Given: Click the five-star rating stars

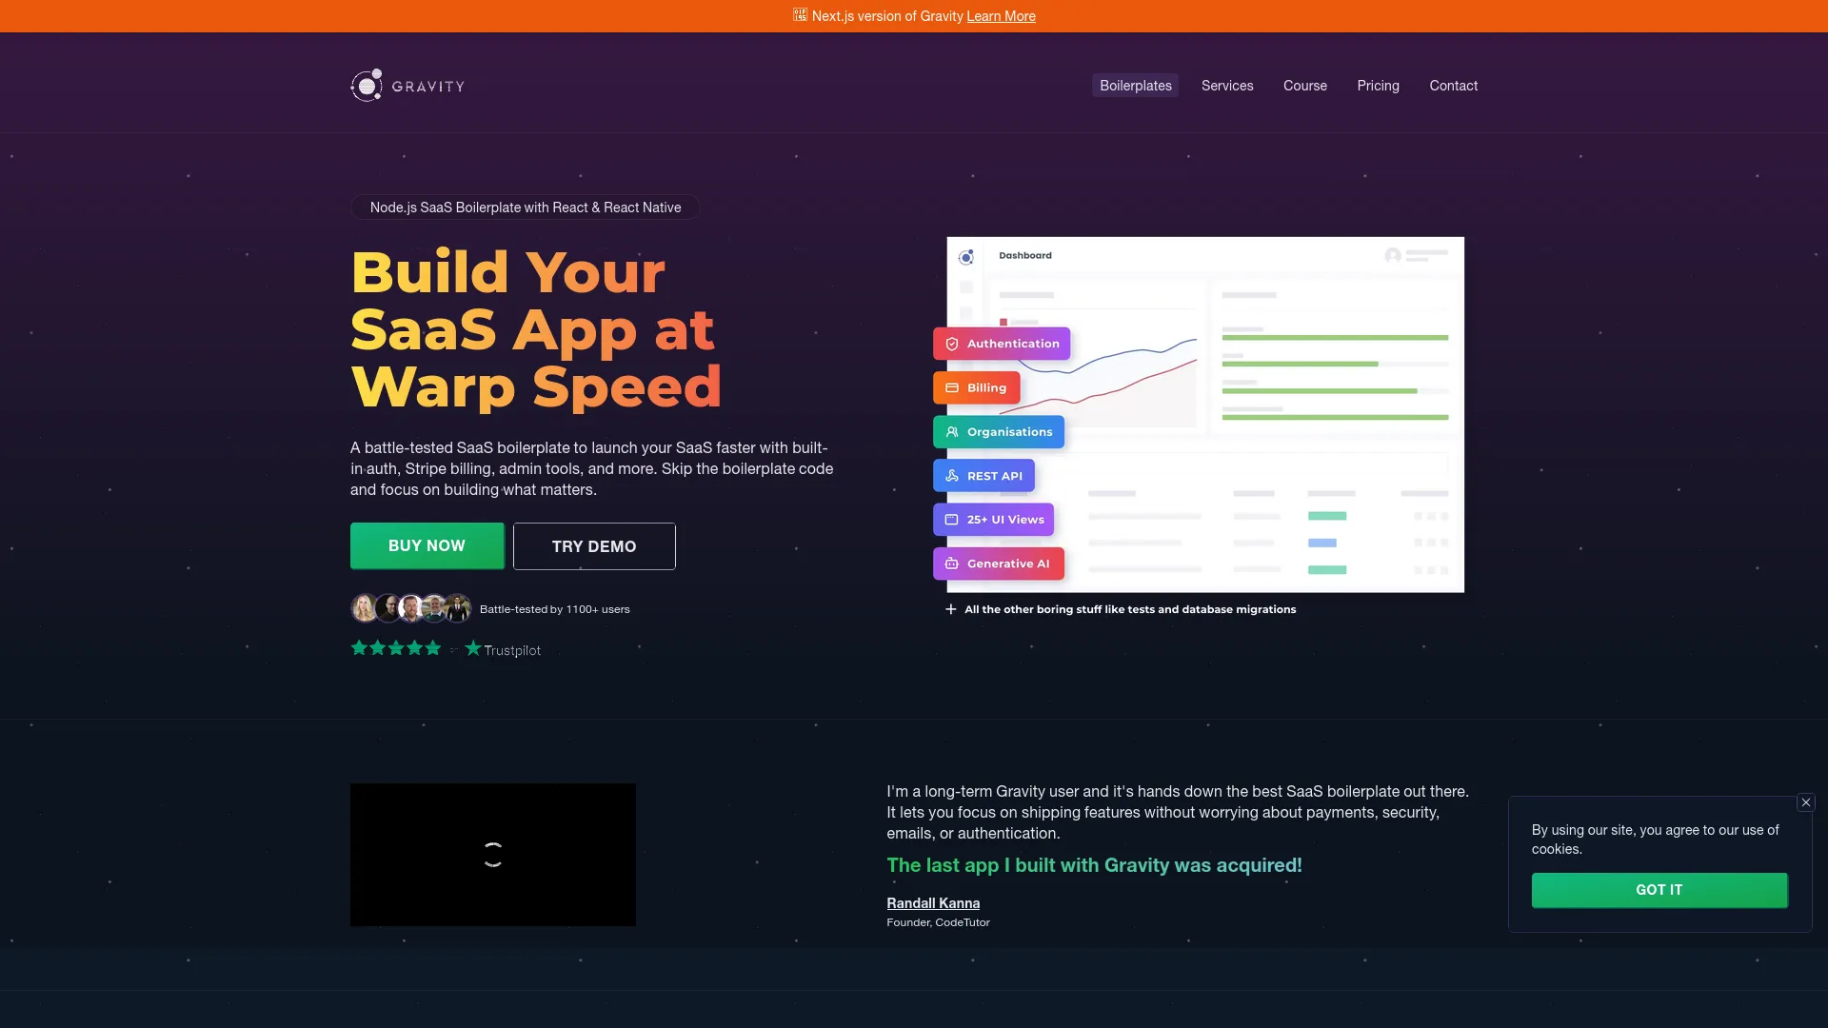Looking at the screenshot, I should [x=396, y=648].
